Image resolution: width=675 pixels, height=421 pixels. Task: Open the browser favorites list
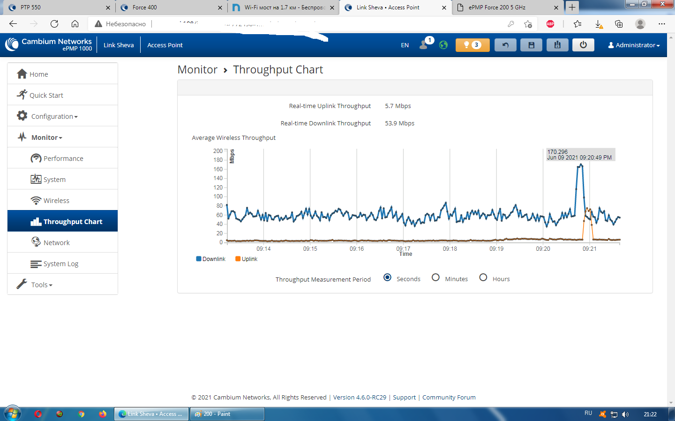577,24
